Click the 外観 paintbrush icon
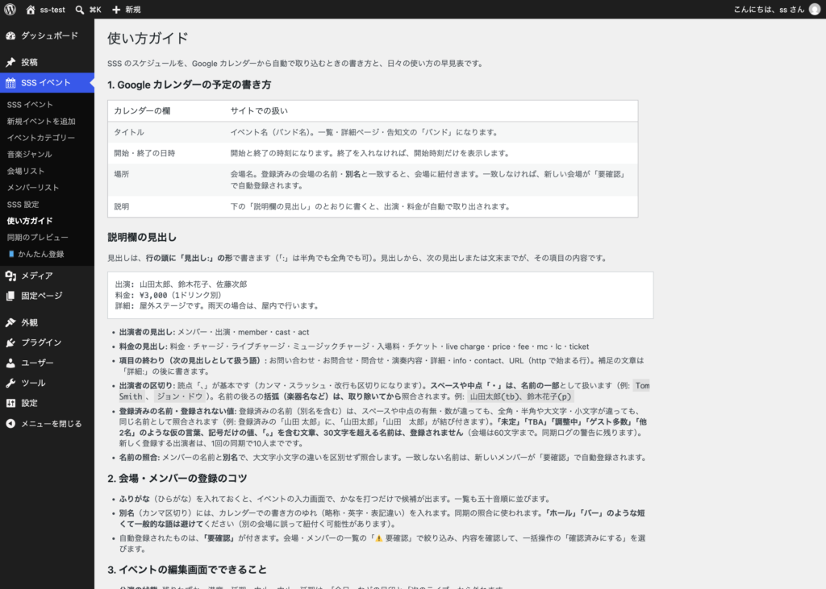 10,322
